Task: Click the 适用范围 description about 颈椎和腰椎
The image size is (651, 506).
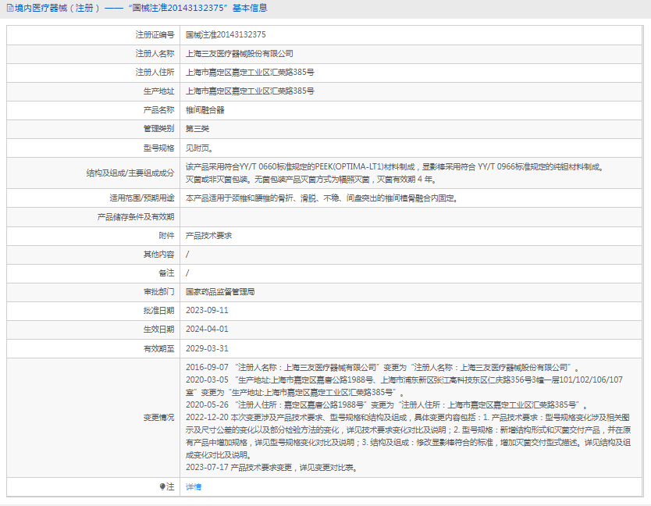Action: 322,198
